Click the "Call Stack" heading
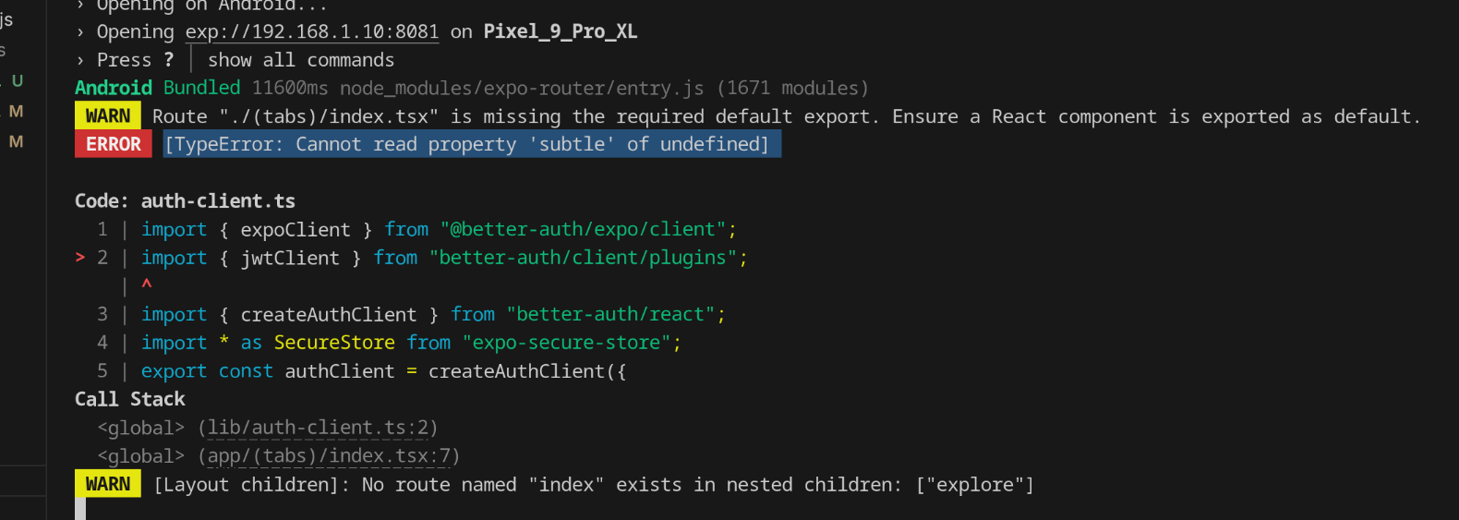This screenshot has height=520, width=1459. click(130, 399)
